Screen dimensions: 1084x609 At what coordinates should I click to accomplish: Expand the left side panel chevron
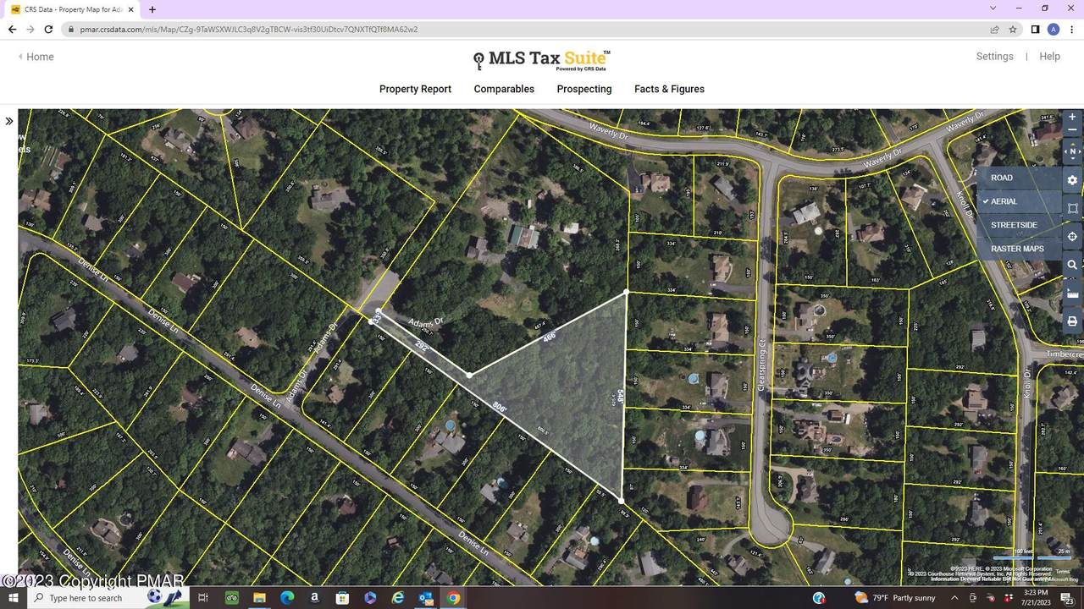click(x=9, y=121)
